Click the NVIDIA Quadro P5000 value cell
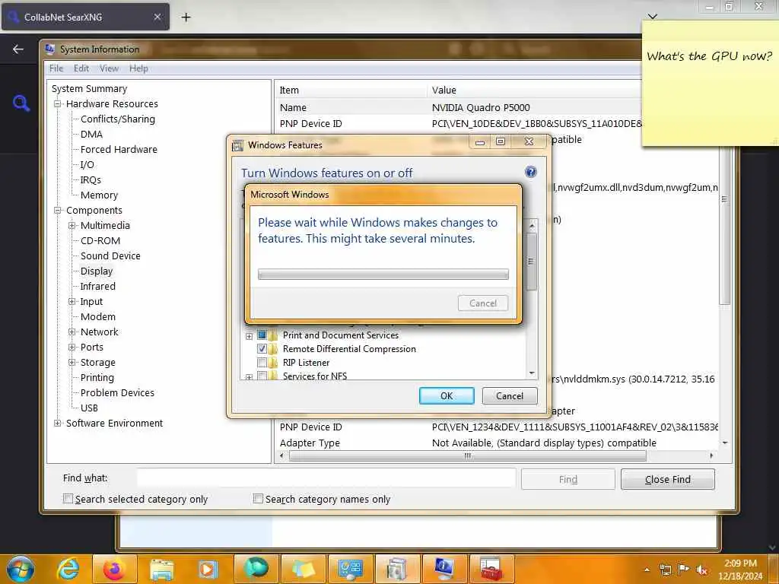Image resolution: width=779 pixels, height=584 pixels. 481,107
